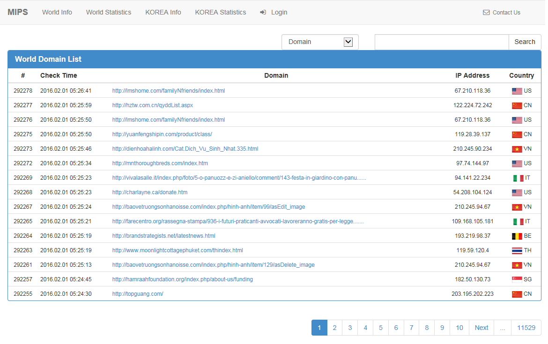This screenshot has width=548, height=344.
Task: Go to page 9
Action: (442, 328)
